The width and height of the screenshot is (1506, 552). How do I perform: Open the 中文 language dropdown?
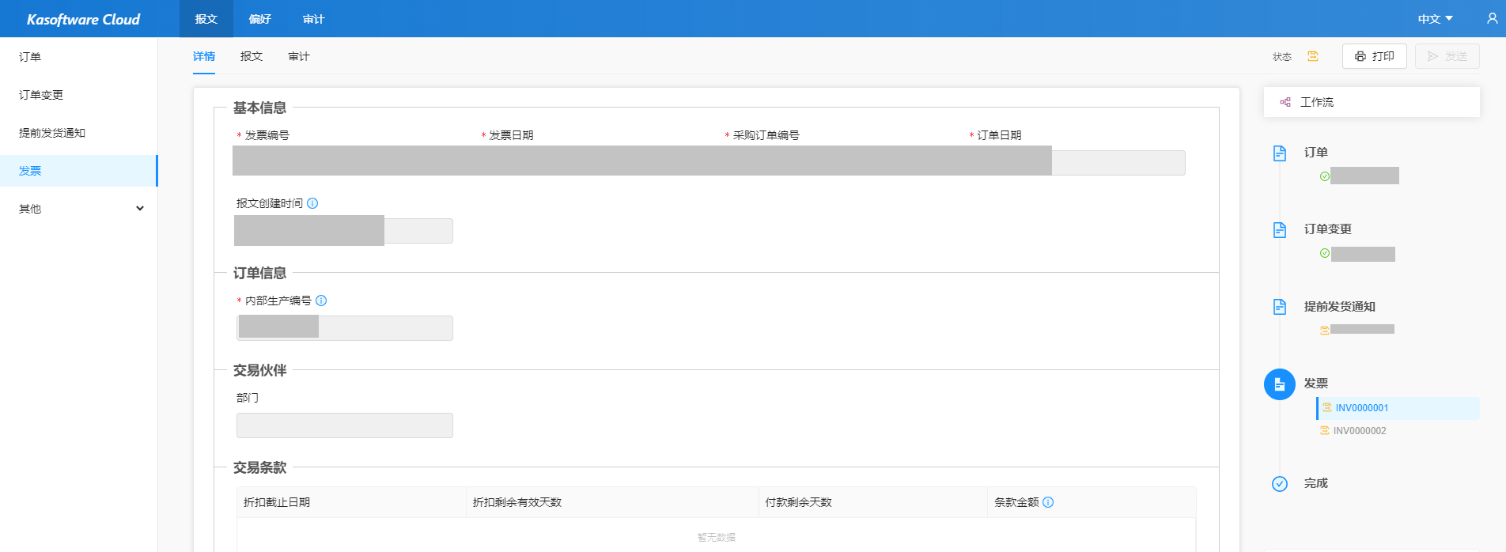(1436, 19)
